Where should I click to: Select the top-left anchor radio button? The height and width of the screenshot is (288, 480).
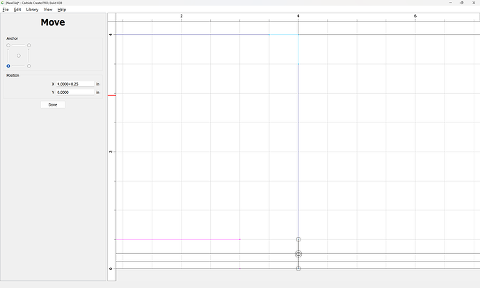(x=8, y=45)
